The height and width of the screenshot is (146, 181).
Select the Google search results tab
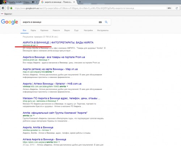tap(58, 2)
